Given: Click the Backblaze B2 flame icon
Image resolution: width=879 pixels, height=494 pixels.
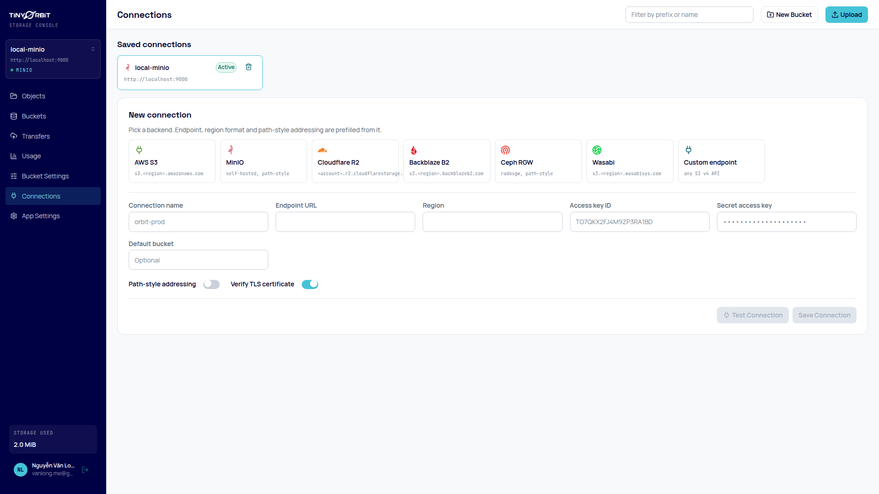Looking at the screenshot, I should coord(414,150).
